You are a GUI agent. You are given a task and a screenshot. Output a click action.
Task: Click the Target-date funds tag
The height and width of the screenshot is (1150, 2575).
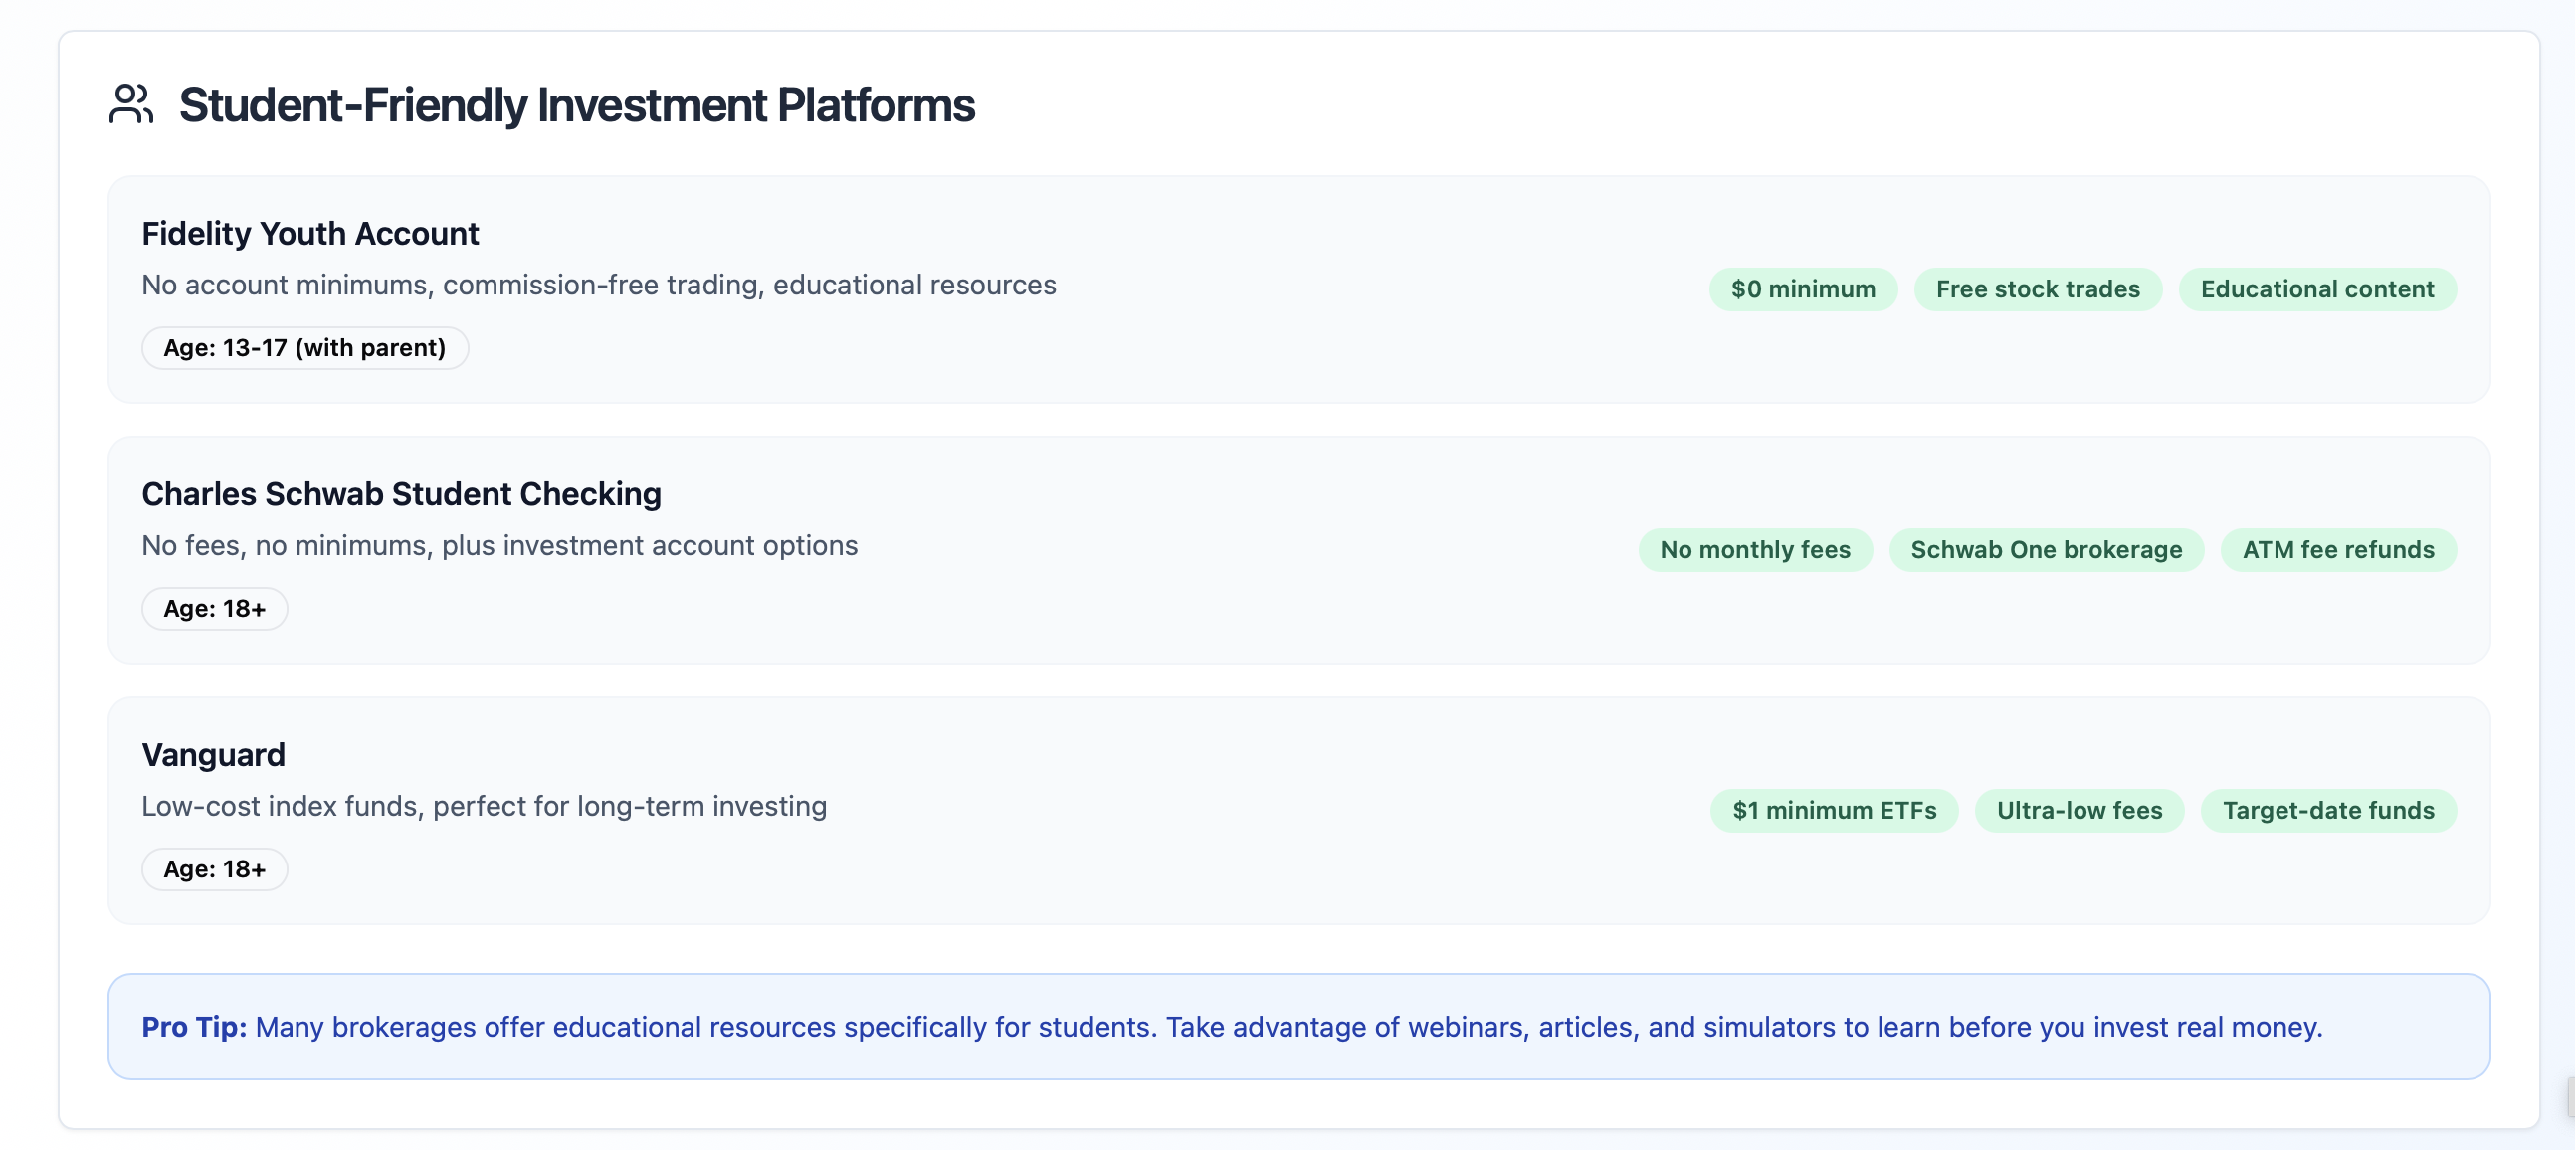pyautogui.click(x=2327, y=811)
